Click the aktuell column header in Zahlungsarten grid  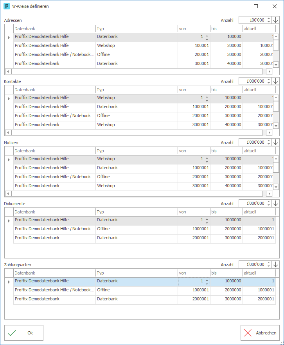pyautogui.click(x=259, y=273)
